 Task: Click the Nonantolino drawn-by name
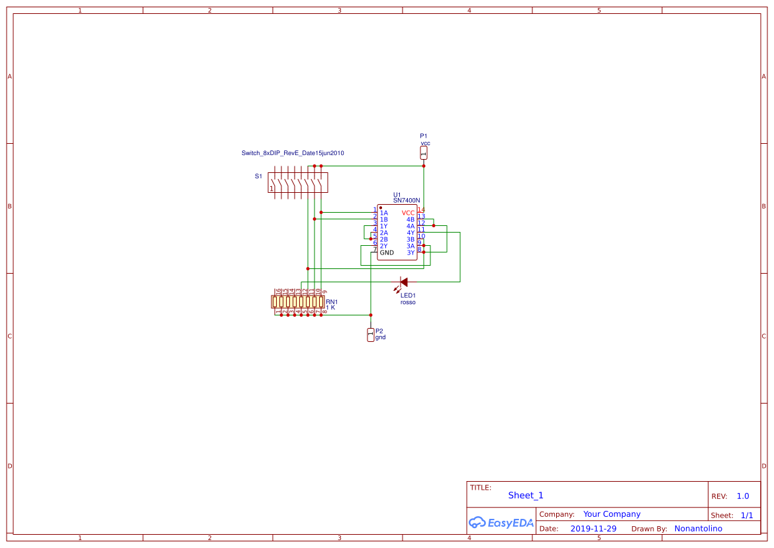click(699, 528)
